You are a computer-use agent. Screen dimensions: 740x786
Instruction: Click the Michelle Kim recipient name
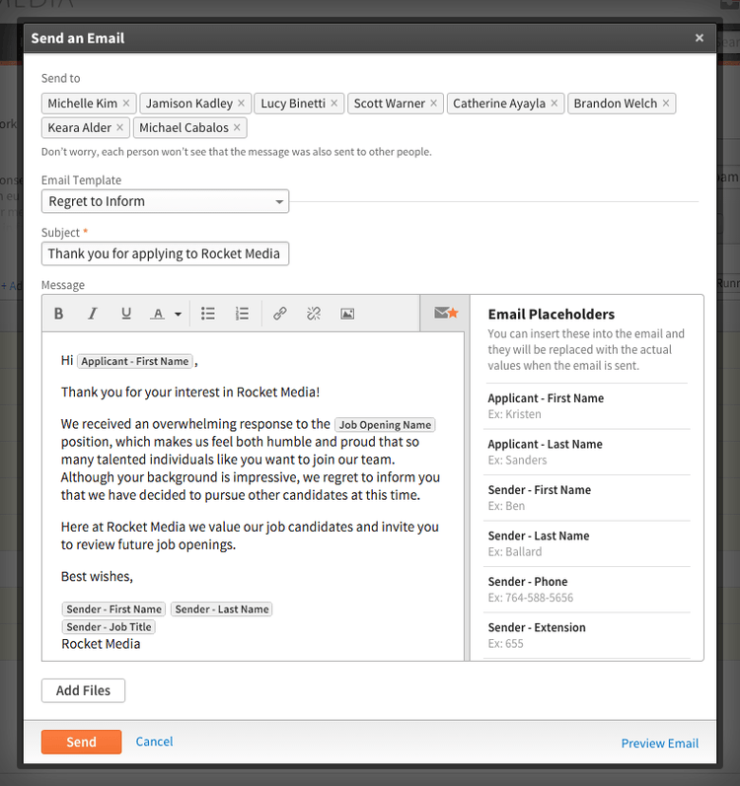pyautogui.click(x=82, y=104)
